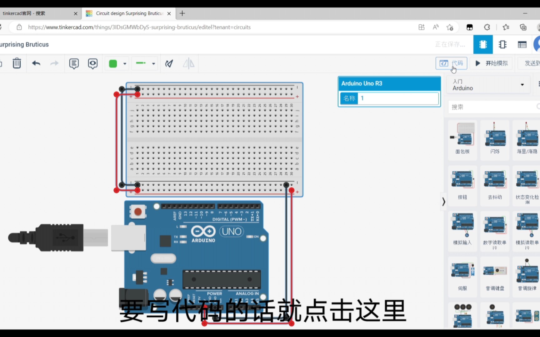Open the wire color dropdown arrow
This screenshot has width=540, height=337.
[x=125, y=64]
